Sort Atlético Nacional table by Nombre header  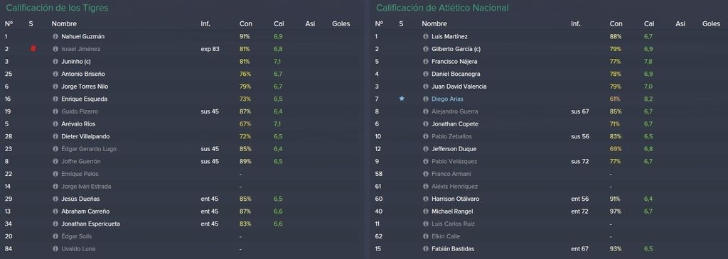(x=434, y=23)
